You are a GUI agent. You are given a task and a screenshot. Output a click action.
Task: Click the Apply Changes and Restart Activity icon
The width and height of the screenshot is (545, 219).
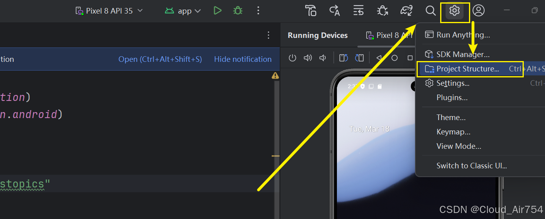(x=335, y=11)
